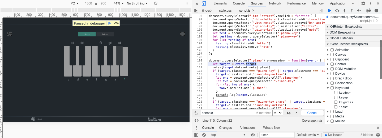Click the Letters button on the piano page
This screenshot has height=138, width=382.
105,34
